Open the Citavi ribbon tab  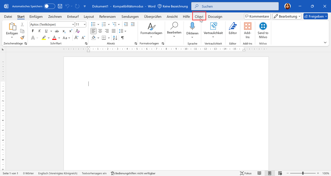199,17
